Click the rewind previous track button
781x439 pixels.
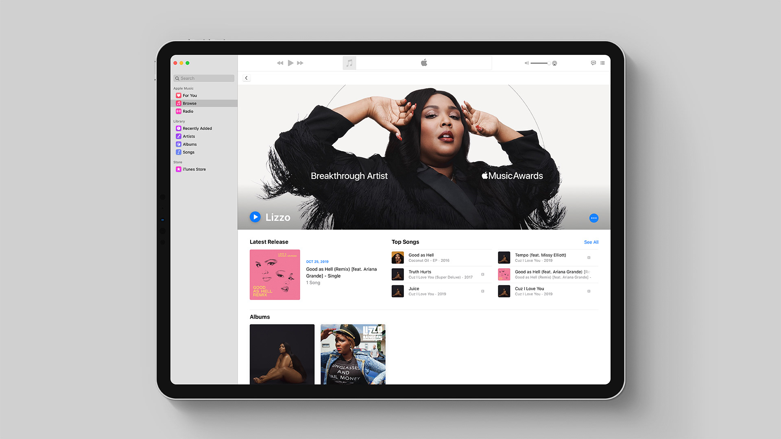(280, 63)
